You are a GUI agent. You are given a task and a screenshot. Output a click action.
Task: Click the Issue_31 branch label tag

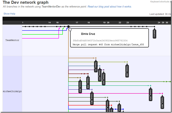tap(96, 67)
